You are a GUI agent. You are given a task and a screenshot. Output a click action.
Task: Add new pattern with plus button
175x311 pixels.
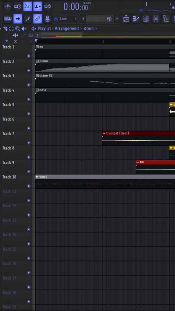117,19
